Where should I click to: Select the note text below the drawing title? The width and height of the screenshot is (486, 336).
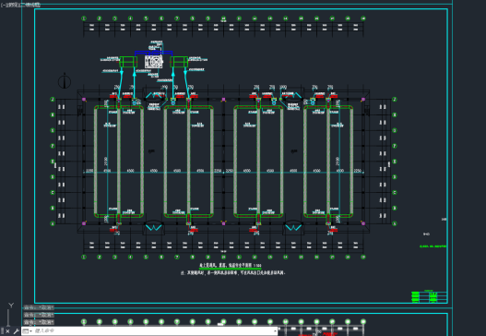pyautogui.click(x=232, y=273)
